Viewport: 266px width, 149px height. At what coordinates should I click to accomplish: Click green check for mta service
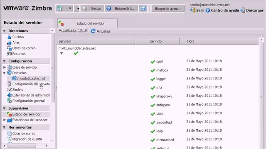coord(153,88)
